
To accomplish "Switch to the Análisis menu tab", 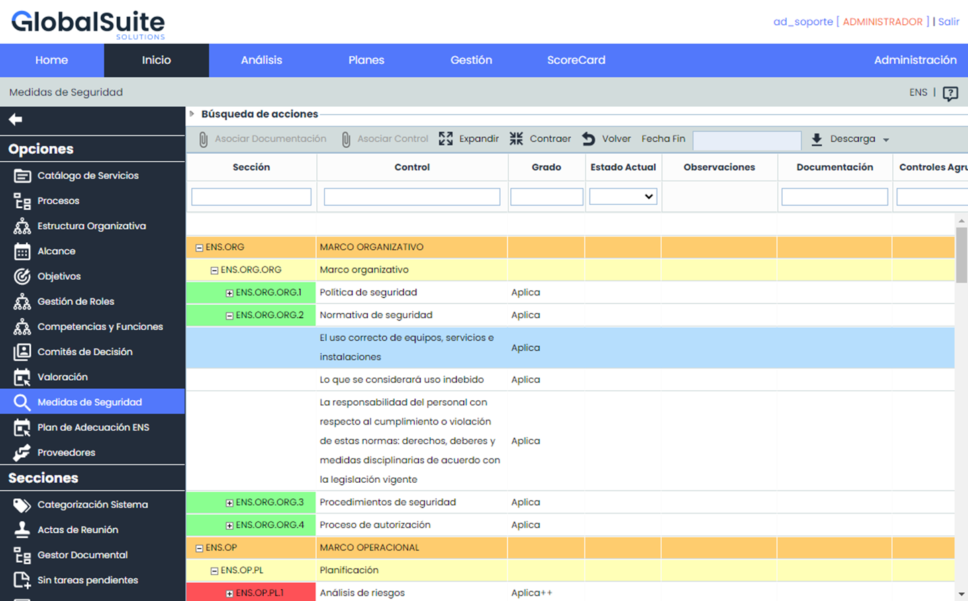I will [261, 60].
